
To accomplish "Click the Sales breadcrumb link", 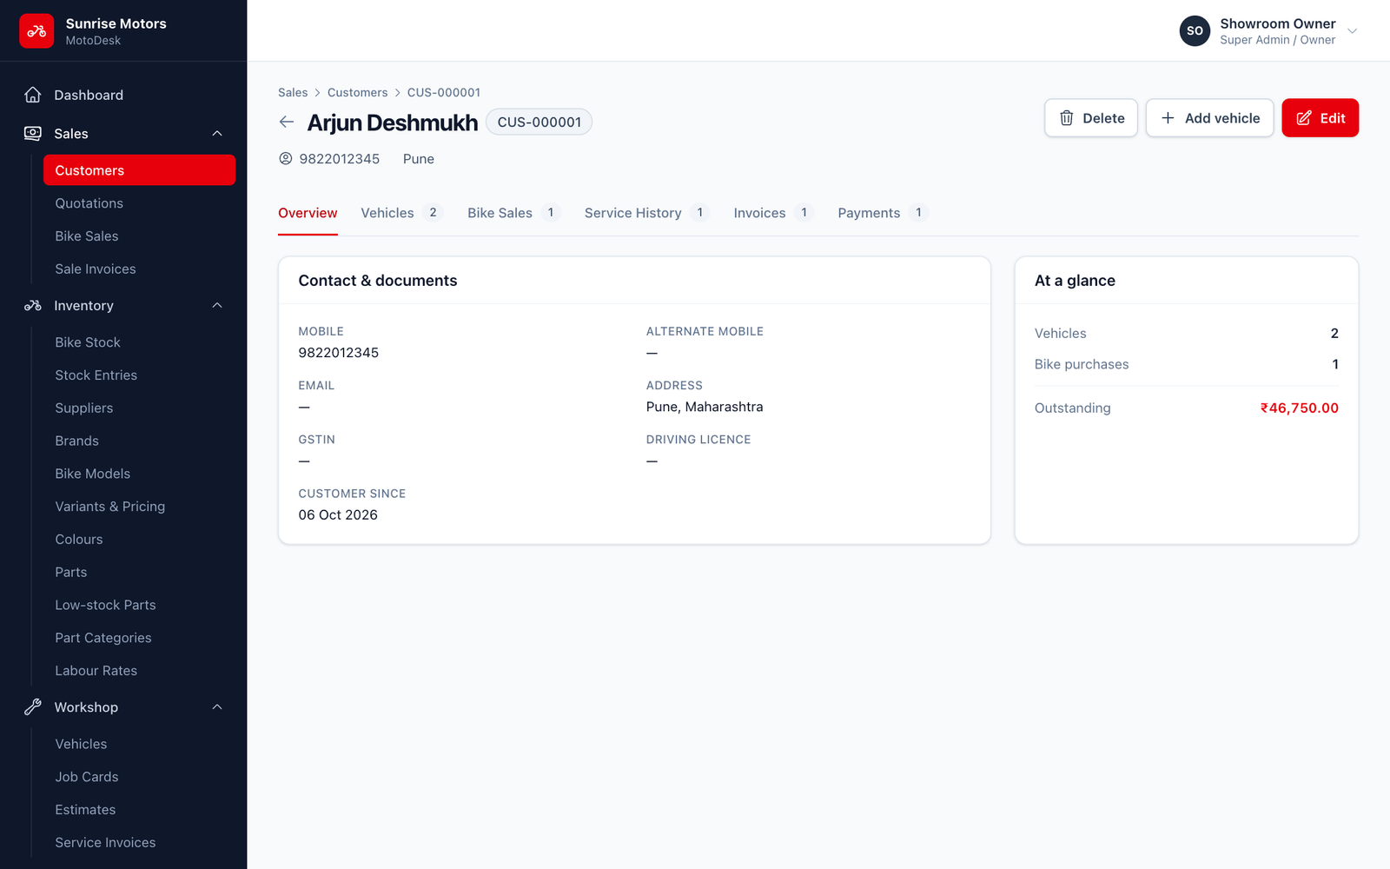I will point(293,92).
